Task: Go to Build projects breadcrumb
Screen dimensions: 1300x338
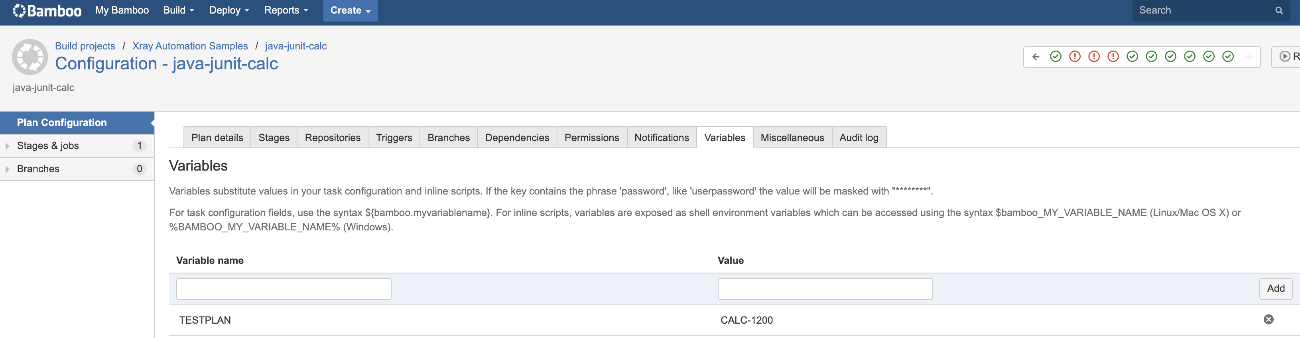Action: point(85,46)
